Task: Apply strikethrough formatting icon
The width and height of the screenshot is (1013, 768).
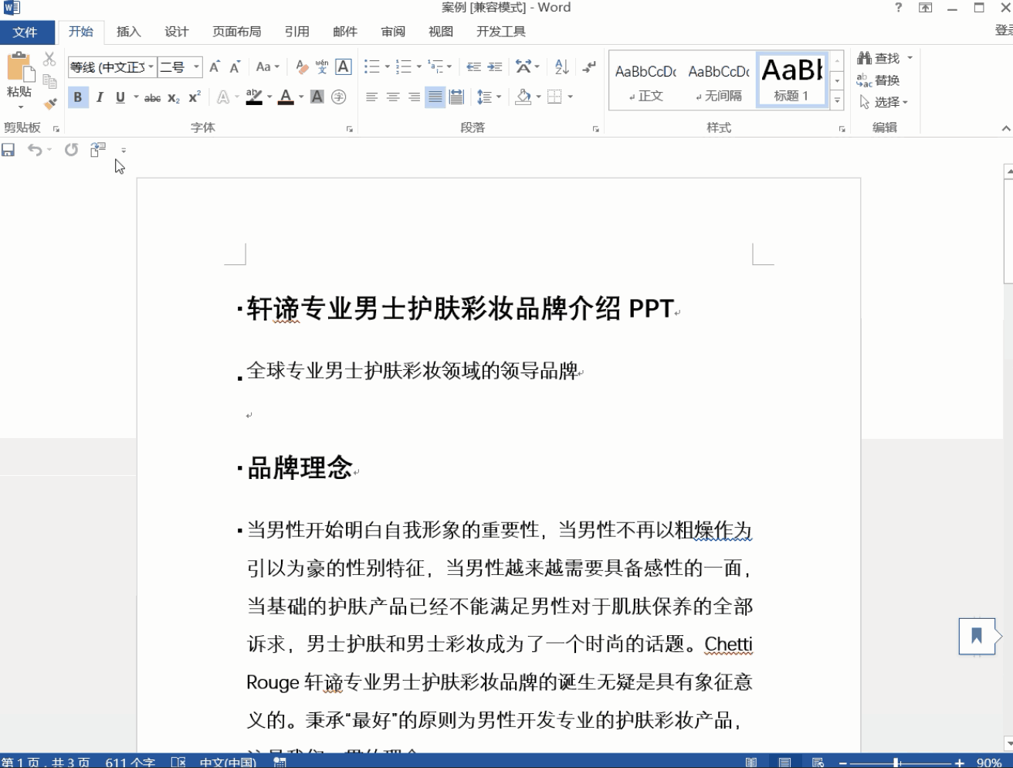Action: (153, 97)
